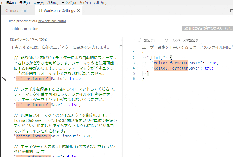Click the "[html]" key in workspace settings
Image resolution: width=233 pixels, height=157 pixels.
156,58
